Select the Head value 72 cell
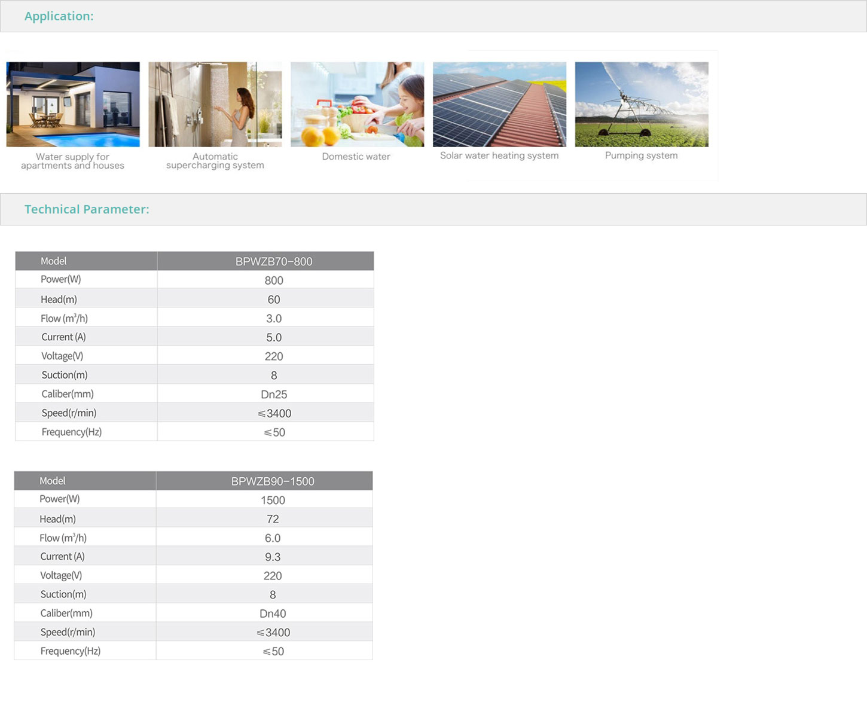 264,518
